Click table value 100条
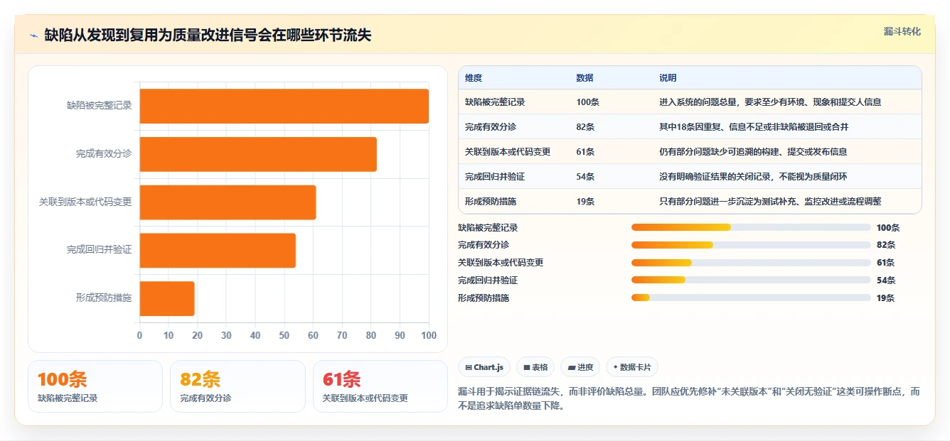The image size is (950, 441). tap(588, 102)
